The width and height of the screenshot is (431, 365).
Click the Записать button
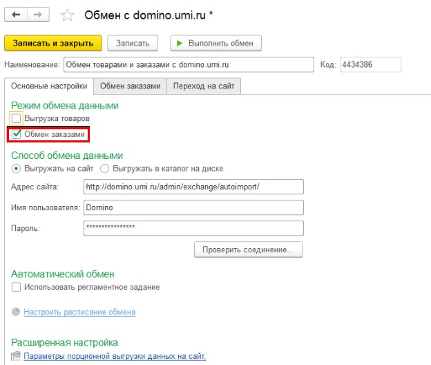(x=133, y=43)
